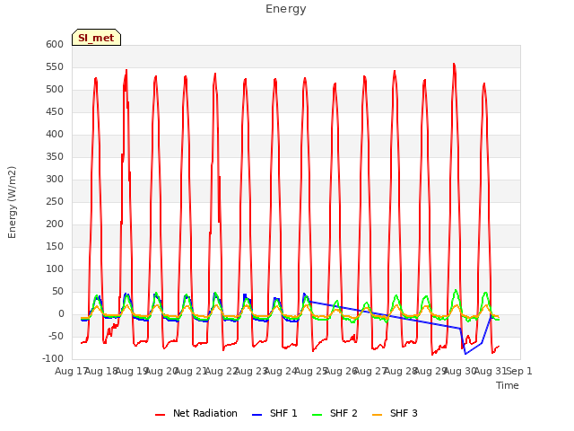574x431 pixels.
Task: Click the SHF 1 minimum point near Aug 30
Action: point(465,354)
